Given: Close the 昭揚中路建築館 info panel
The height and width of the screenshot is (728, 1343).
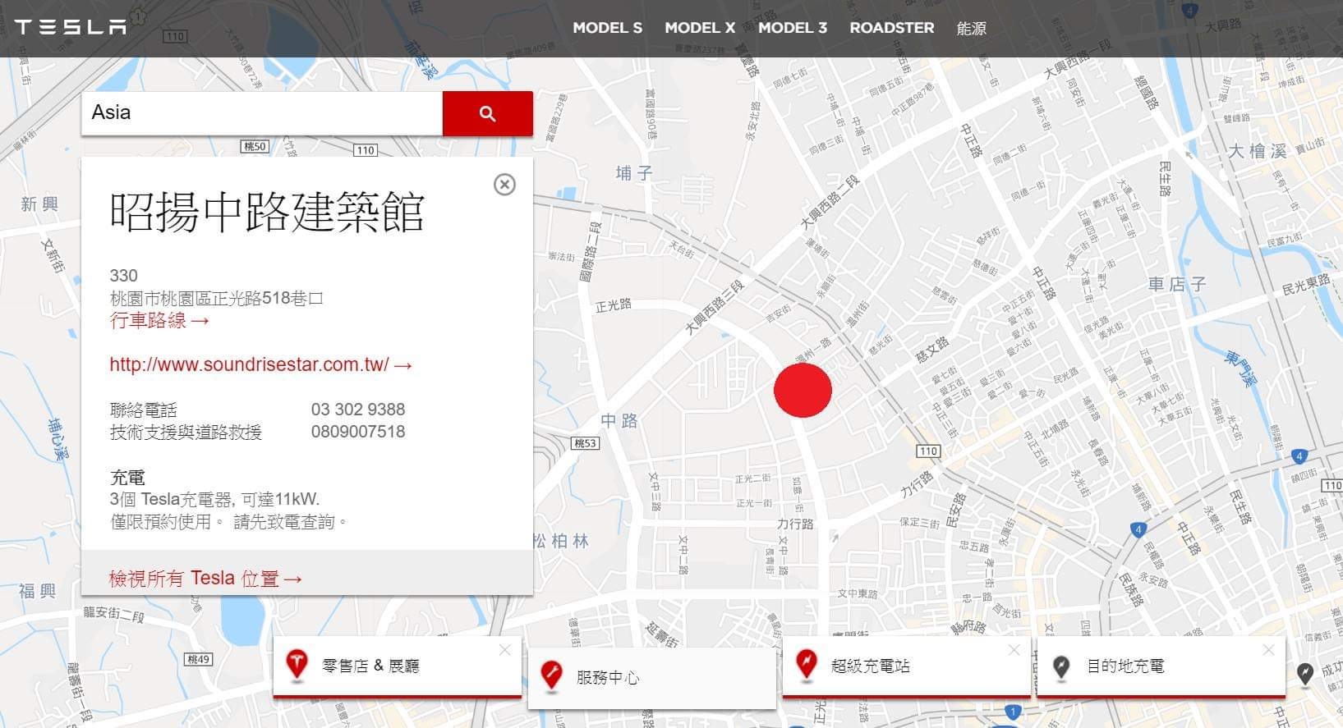Looking at the screenshot, I should click(x=504, y=185).
